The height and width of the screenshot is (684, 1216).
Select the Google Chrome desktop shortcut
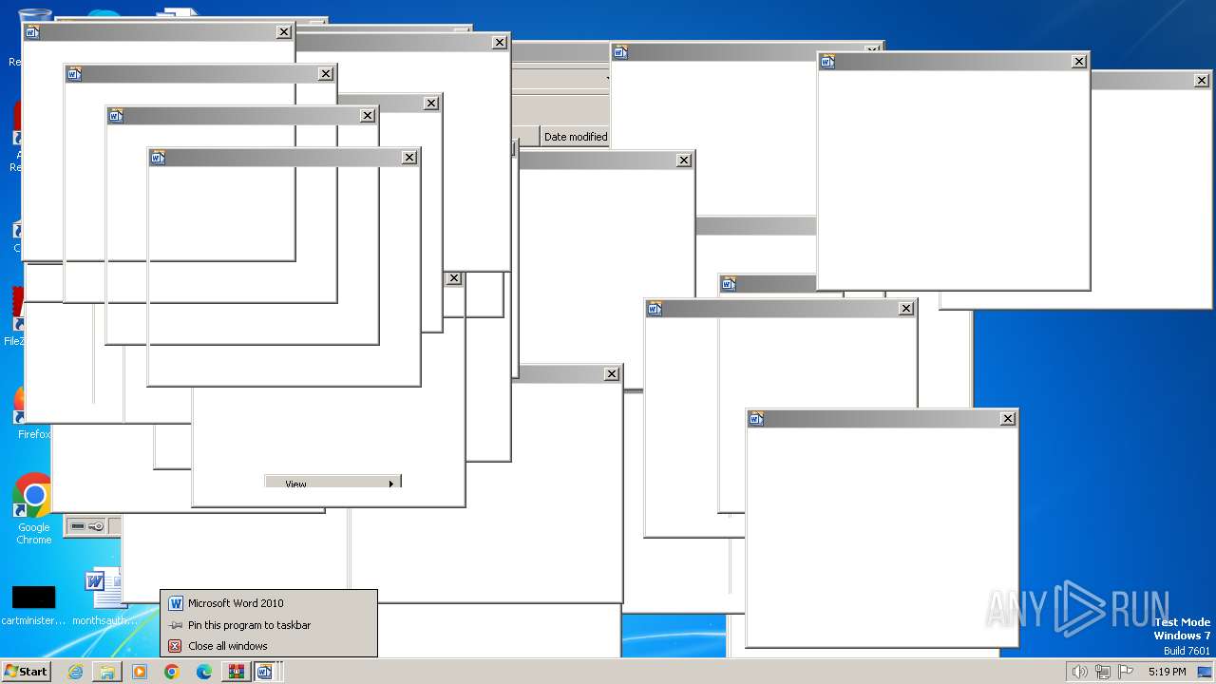pyautogui.click(x=33, y=509)
